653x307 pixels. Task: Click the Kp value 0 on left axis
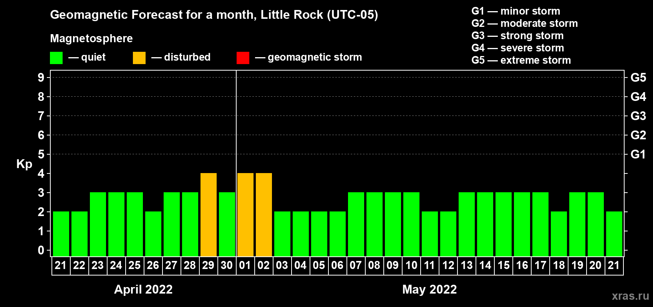(41, 250)
